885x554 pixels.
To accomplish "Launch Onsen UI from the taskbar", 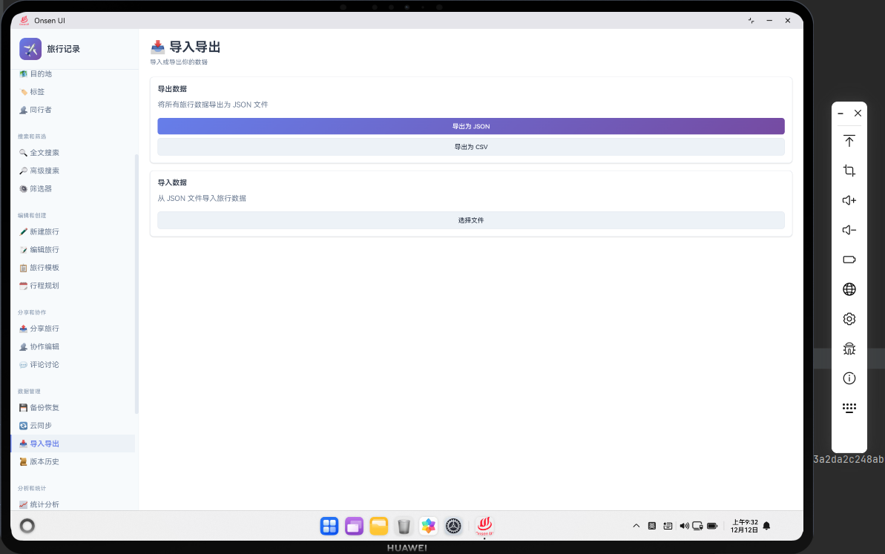I will click(484, 526).
